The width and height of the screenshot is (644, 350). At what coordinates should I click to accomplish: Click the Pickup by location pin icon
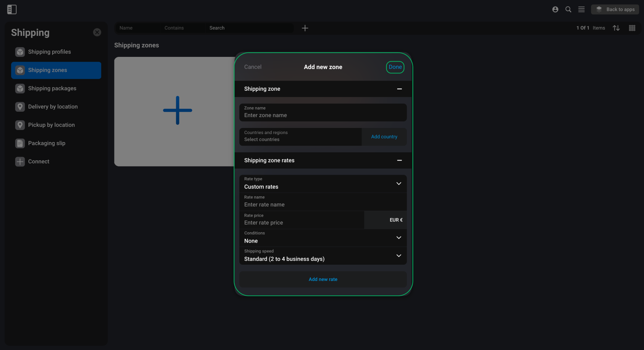click(20, 125)
